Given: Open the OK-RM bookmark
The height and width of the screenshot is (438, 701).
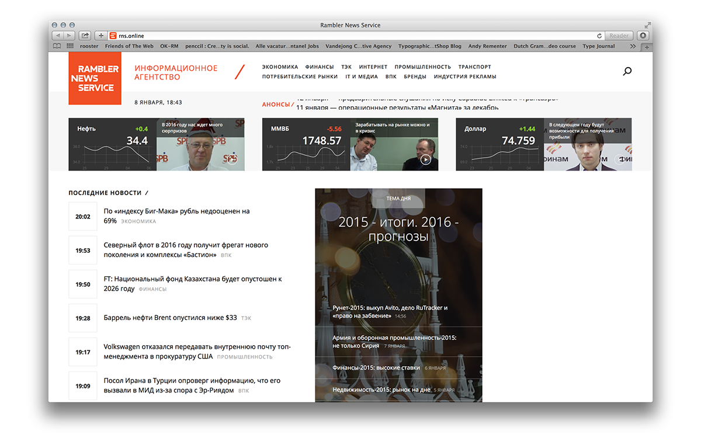Looking at the screenshot, I should pos(169,46).
